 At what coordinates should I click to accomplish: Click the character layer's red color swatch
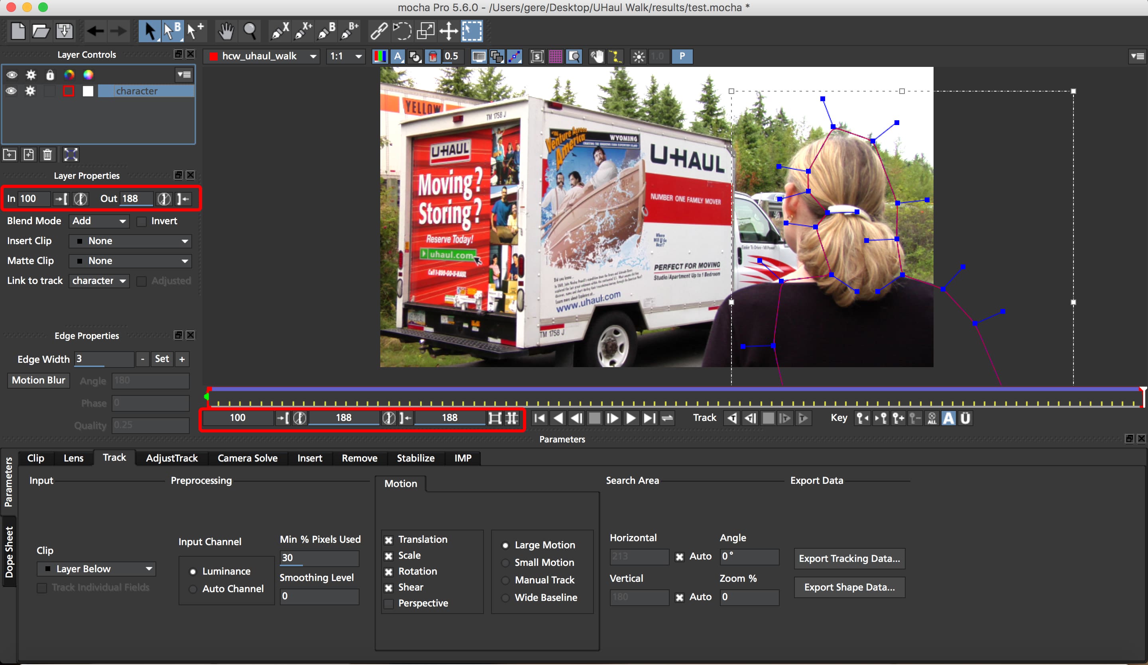click(x=68, y=91)
